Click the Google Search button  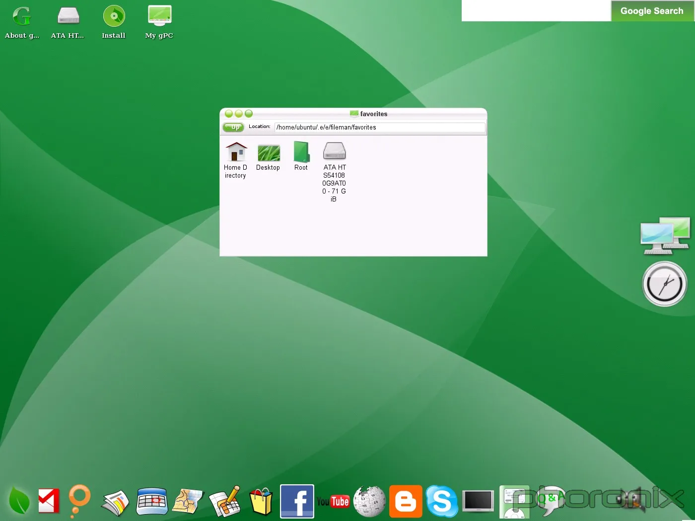pos(652,11)
